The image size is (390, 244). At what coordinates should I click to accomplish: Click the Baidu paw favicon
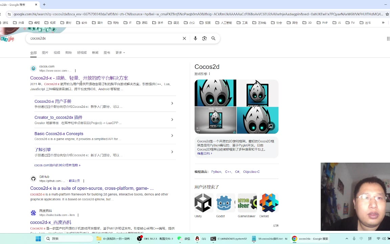33,213
